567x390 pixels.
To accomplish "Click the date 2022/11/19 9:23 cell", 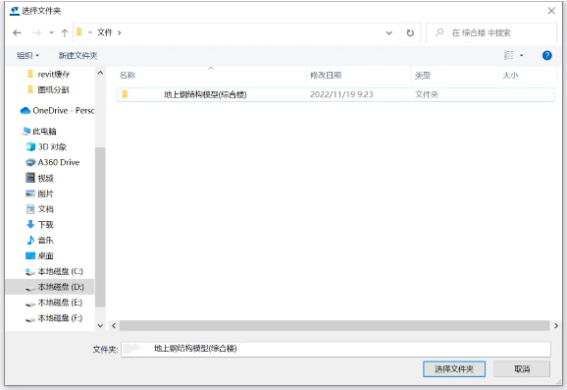I will click(x=341, y=94).
